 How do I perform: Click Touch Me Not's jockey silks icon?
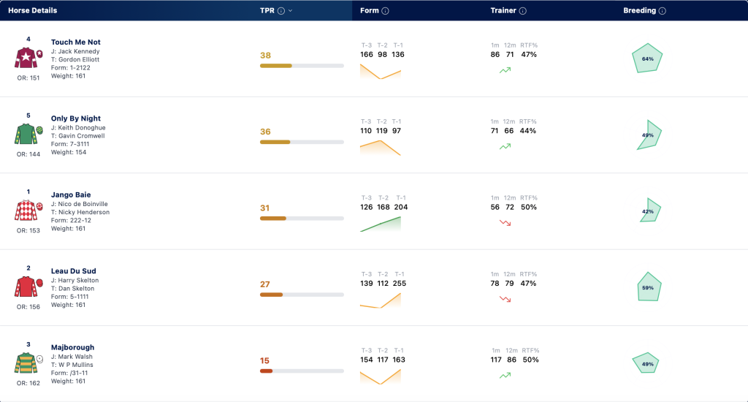(28, 58)
